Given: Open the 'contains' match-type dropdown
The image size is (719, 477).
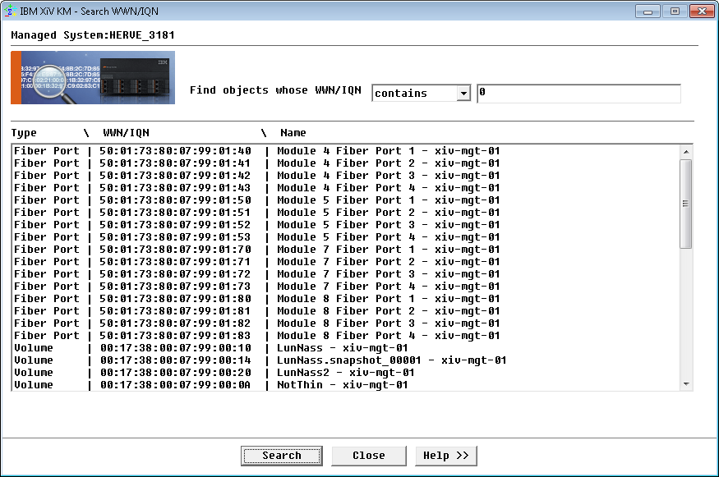Looking at the screenshot, I should (421, 93).
